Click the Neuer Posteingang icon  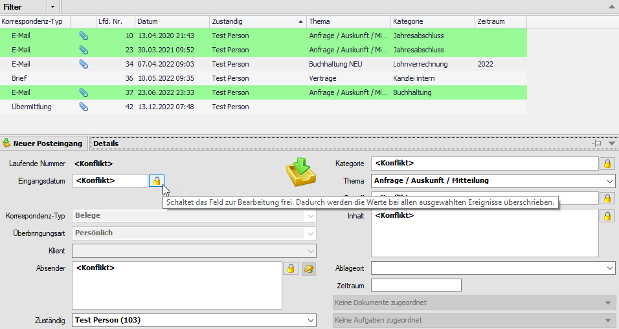coord(6,143)
